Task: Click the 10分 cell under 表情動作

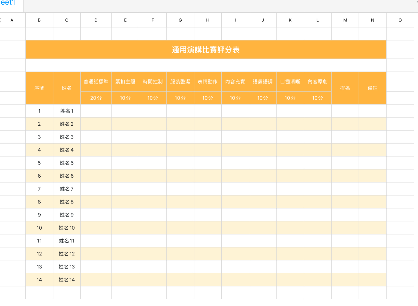Action: click(208, 98)
